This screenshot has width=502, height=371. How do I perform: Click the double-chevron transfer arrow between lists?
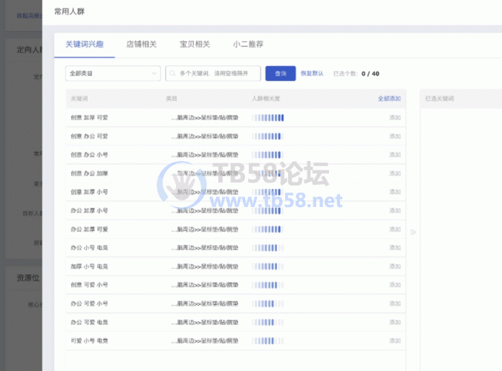[x=413, y=232]
